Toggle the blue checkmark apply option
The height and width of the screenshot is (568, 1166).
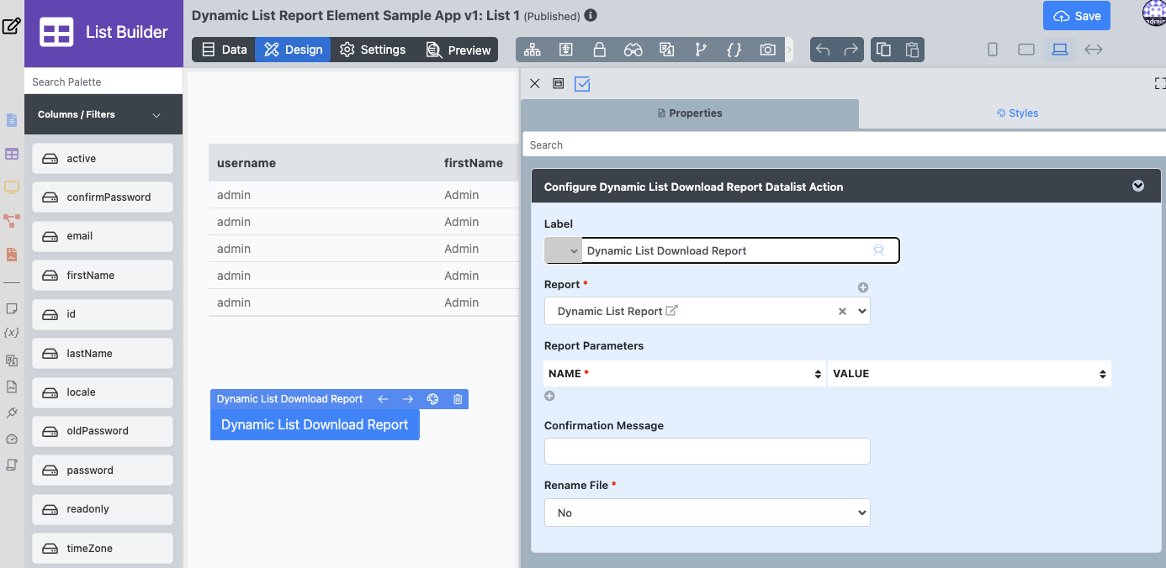pyautogui.click(x=582, y=84)
